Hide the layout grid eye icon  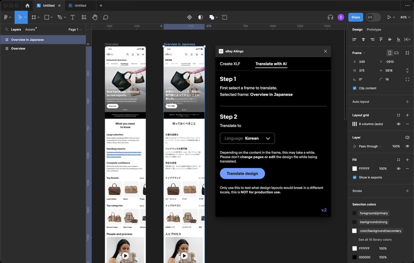pos(398,124)
